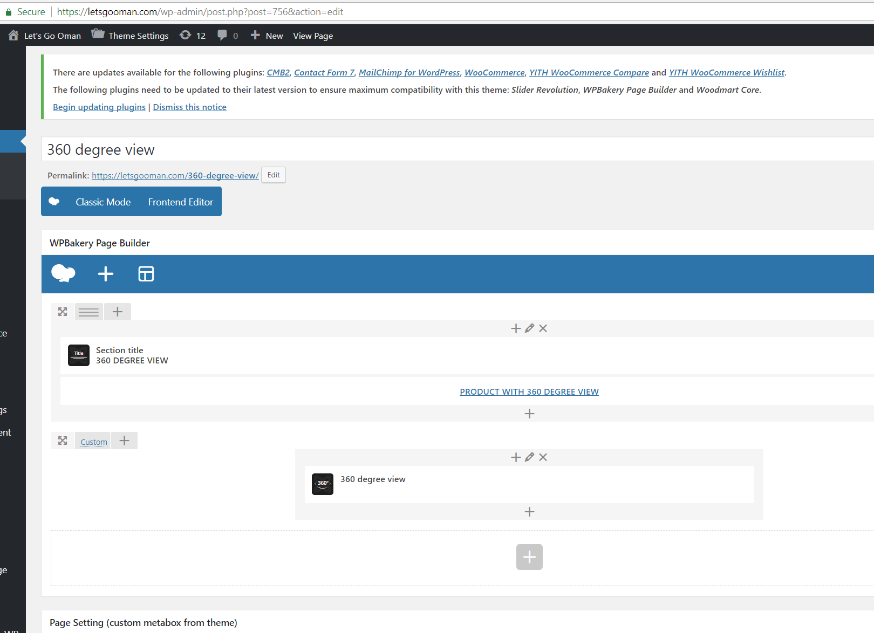Open CMB2 plugin update link

(x=278, y=73)
